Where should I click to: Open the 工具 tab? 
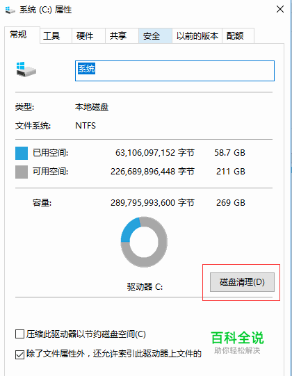point(56,36)
